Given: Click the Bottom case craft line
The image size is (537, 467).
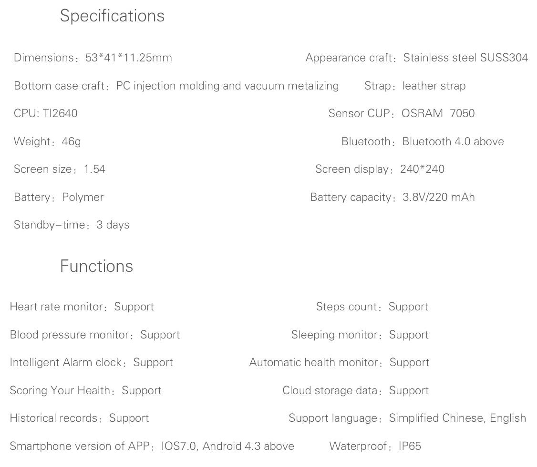Looking at the screenshot, I should [176, 86].
